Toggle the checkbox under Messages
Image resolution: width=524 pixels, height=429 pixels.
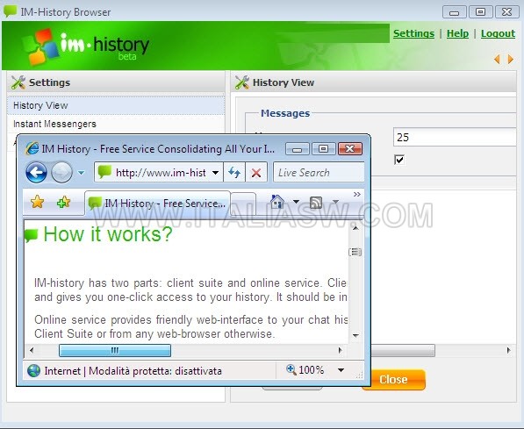pyautogui.click(x=399, y=160)
